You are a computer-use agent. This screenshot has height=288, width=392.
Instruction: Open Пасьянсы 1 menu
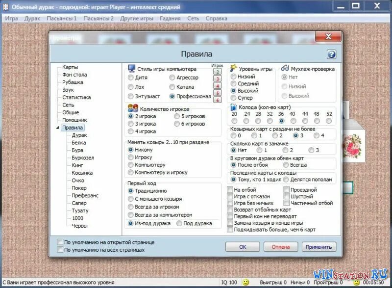click(x=62, y=18)
